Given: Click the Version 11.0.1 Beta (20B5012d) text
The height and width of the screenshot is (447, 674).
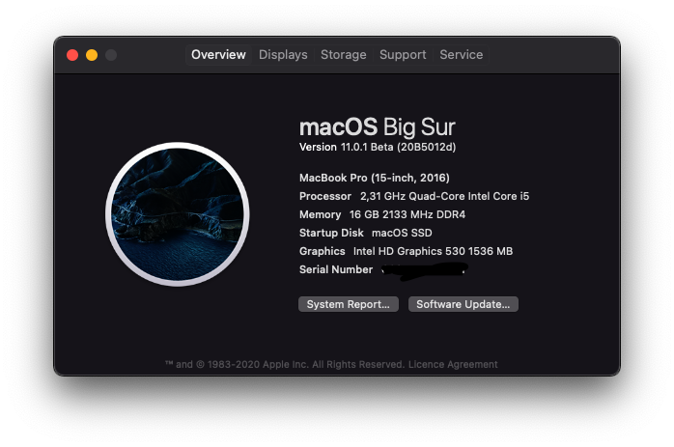Looking at the screenshot, I should [378, 147].
